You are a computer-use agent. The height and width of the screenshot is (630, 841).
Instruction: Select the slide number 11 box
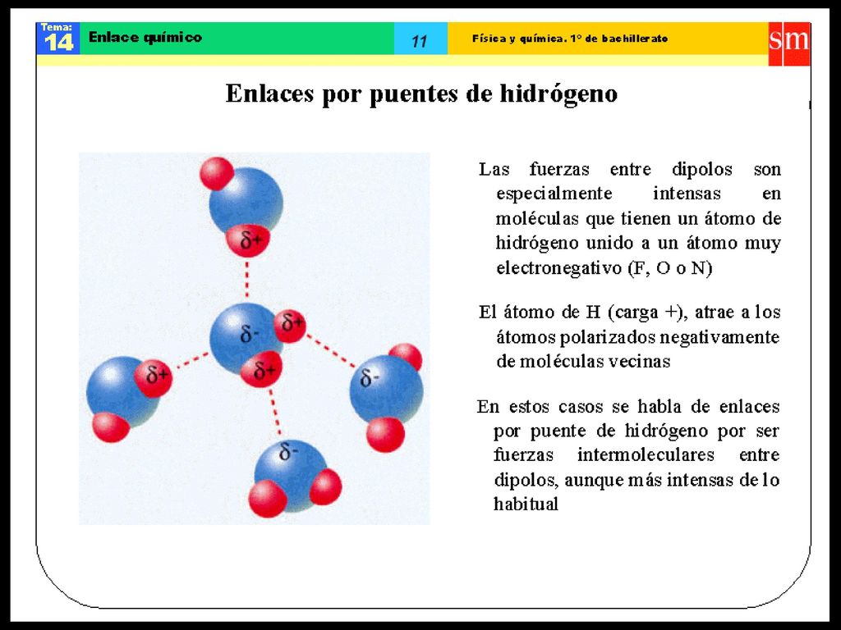(x=420, y=38)
